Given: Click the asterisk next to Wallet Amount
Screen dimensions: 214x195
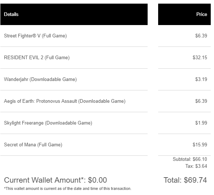Looking at the screenshot, I should [x=82, y=178].
